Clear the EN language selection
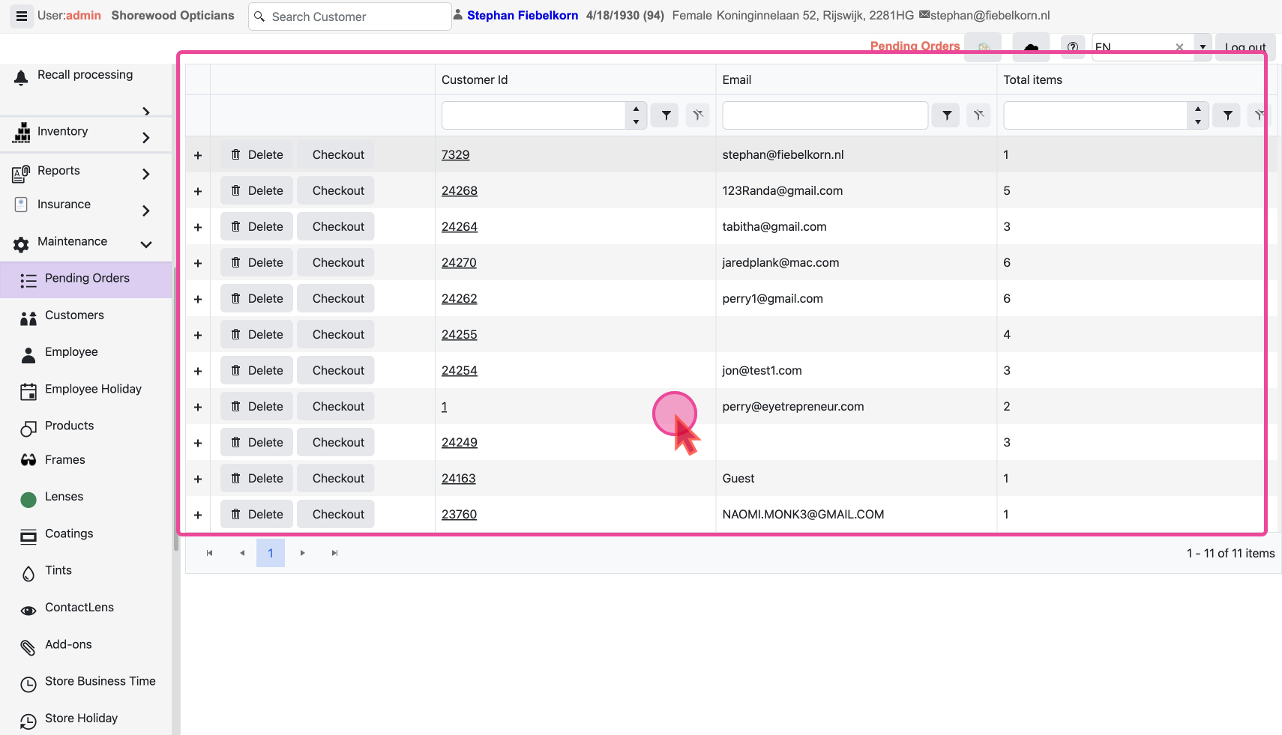Viewport: 1282px width, 735px height. click(1179, 47)
